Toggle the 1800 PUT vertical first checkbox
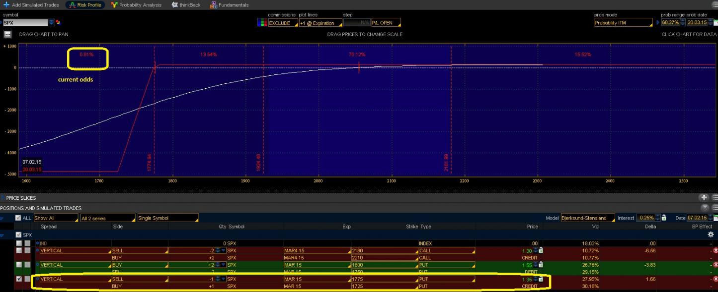Image resolution: width=718 pixels, height=292 pixels. pos(19,265)
